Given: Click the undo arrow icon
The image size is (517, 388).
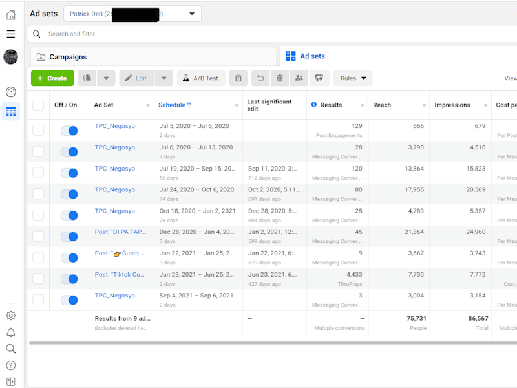Looking at the screenshot, I should point(260,78).
